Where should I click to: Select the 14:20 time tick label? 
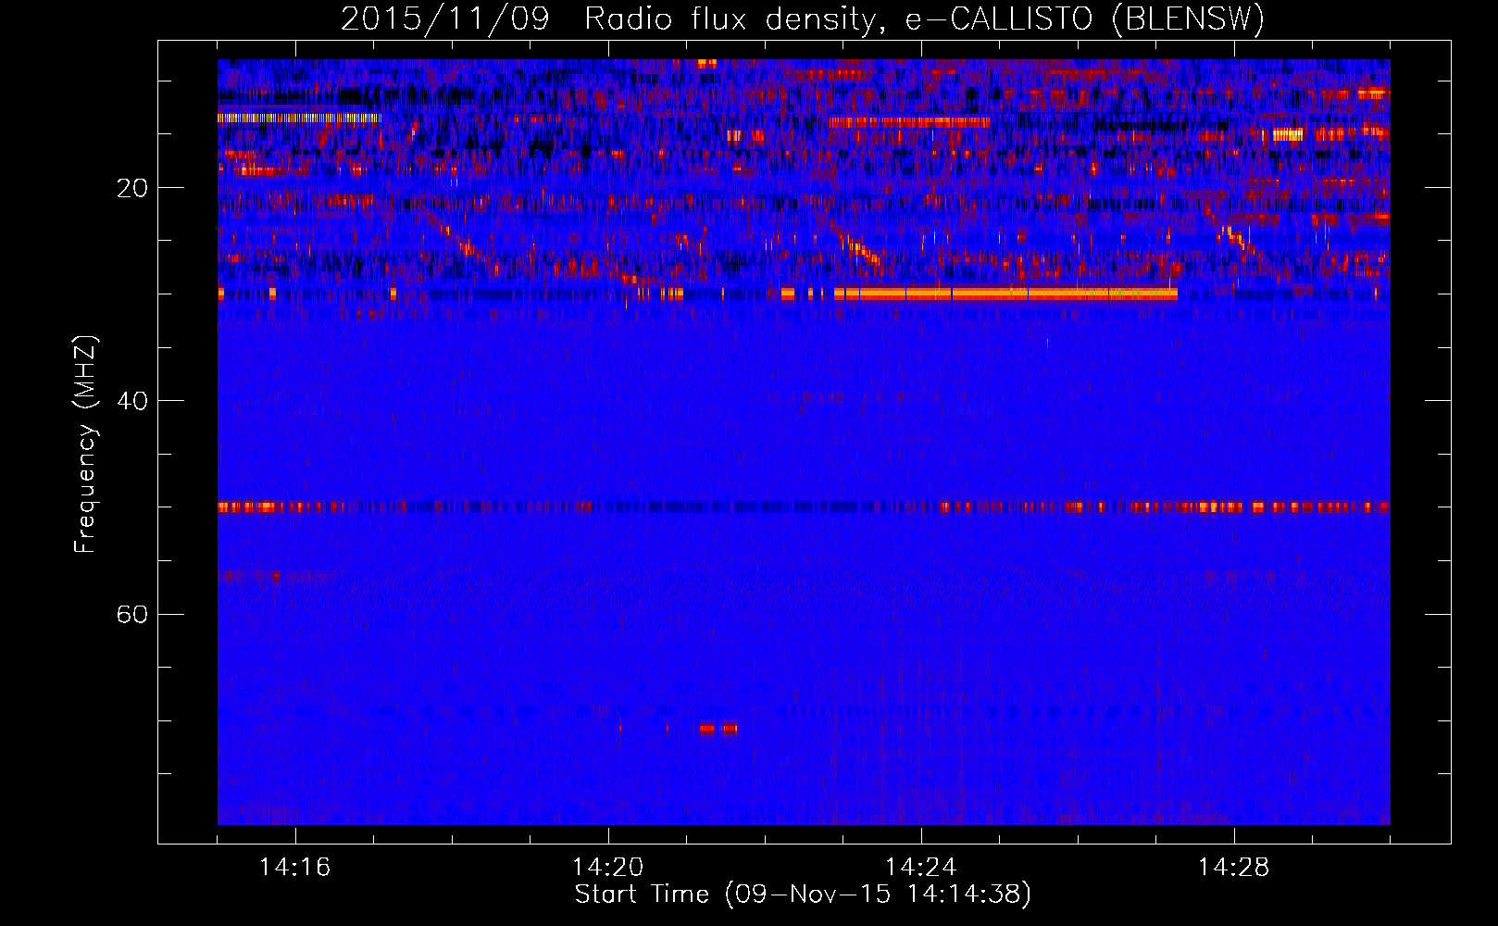(608, 868)
